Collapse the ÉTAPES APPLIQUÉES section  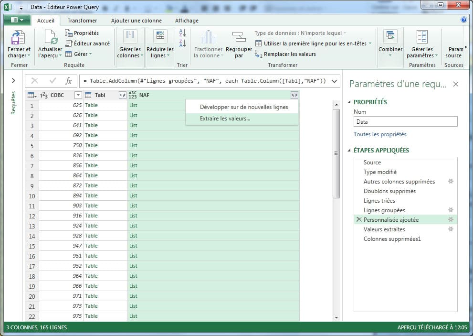(349, 150)
